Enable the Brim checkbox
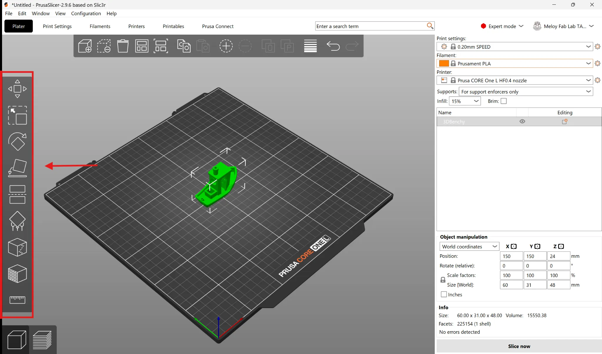This screenshot has width=602, height=354. [x=504, y=101]
